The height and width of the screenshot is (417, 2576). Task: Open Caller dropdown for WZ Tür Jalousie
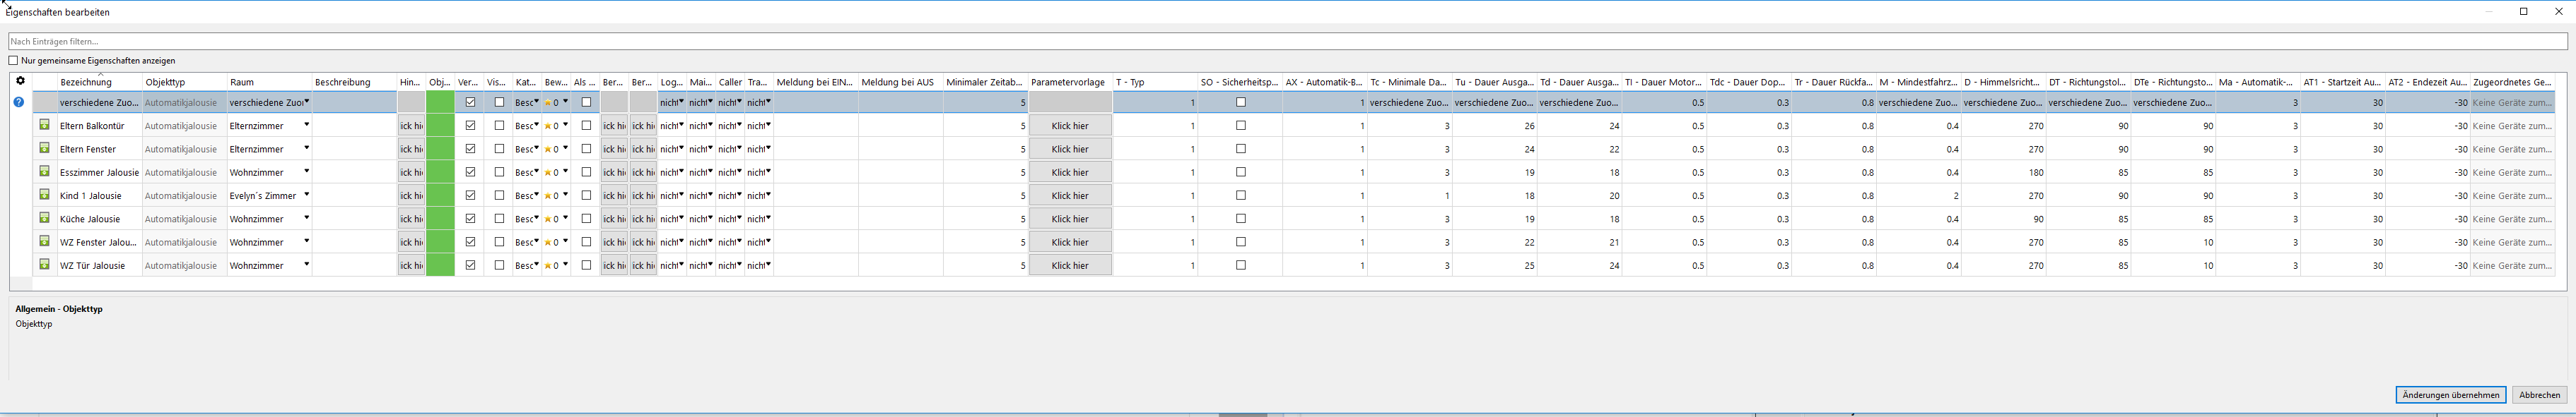[739, 265]
